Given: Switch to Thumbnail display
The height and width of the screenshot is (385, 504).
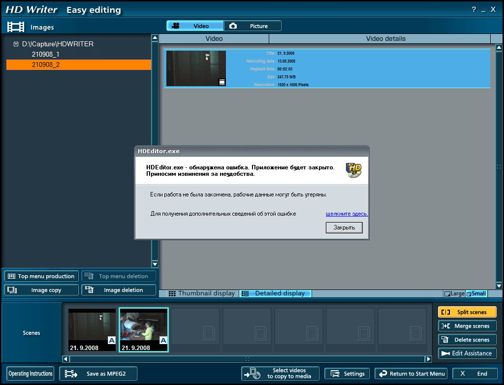Looking at the screenshot, I should point(202,293).
